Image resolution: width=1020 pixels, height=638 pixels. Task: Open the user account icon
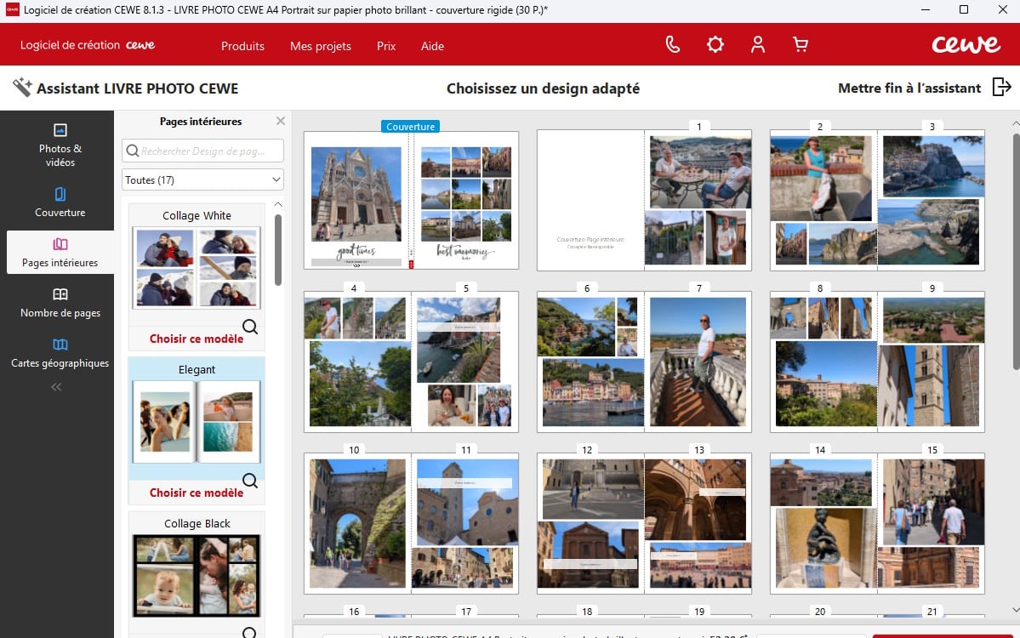click(758, 44)
